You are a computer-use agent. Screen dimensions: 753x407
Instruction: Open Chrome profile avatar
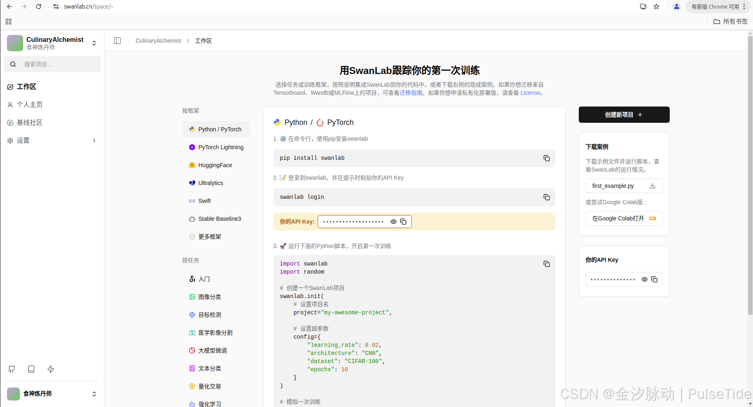pos(676,7)
